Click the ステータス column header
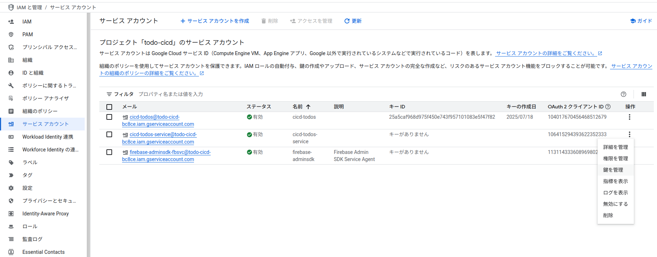Image resolution: width=657 pixels, height=257 pixels. [x=259, y=107]
